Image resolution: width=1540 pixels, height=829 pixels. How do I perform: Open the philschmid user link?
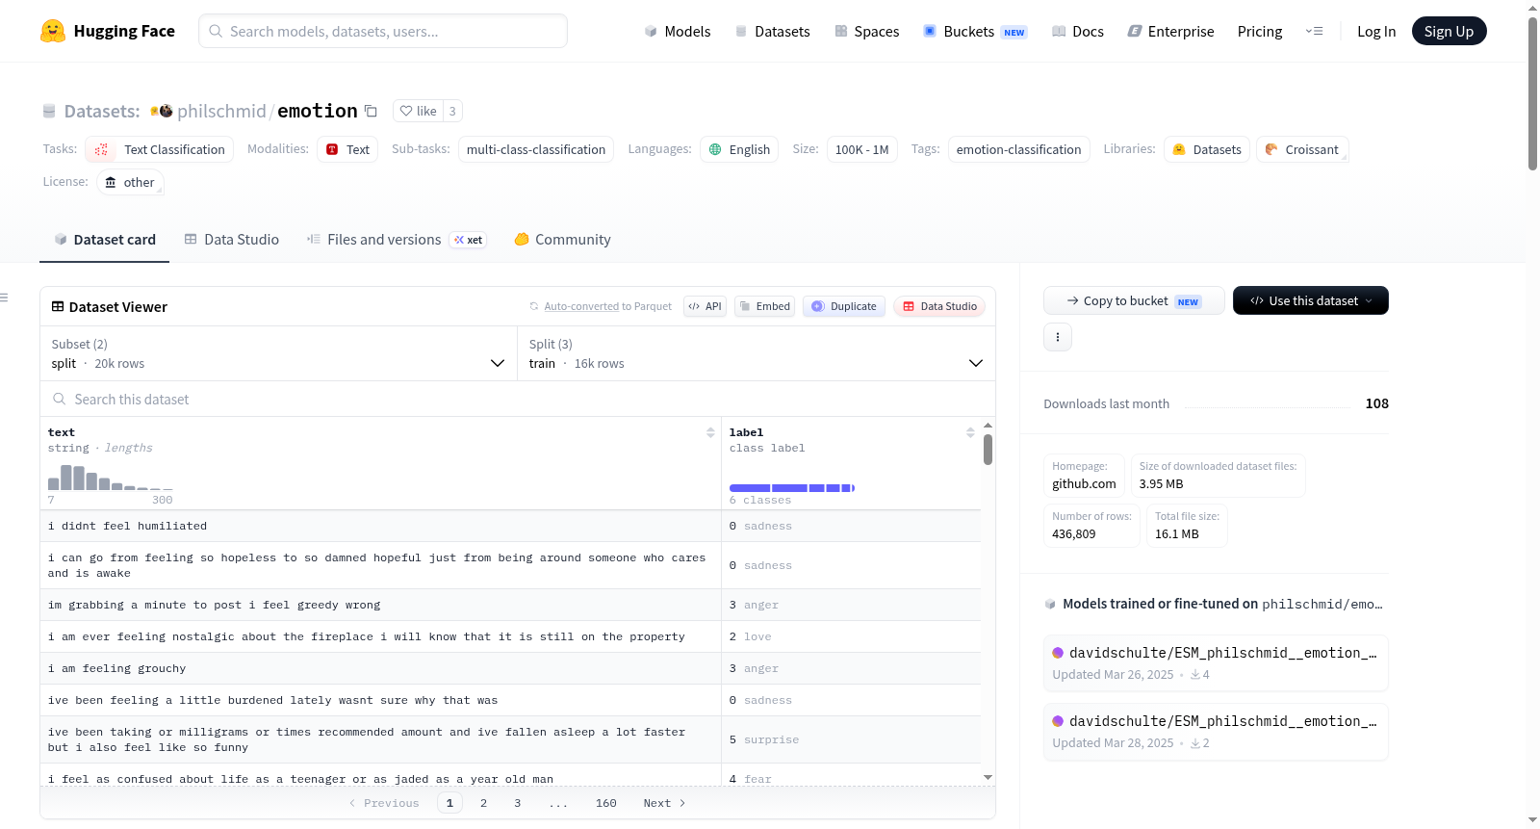[x=221, y=111]
